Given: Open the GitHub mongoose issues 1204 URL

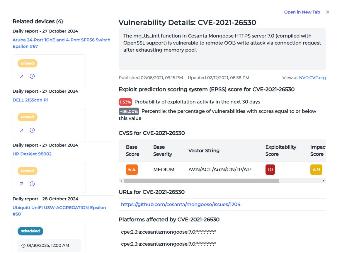Looking at the screenshot, I should [181, 204].
